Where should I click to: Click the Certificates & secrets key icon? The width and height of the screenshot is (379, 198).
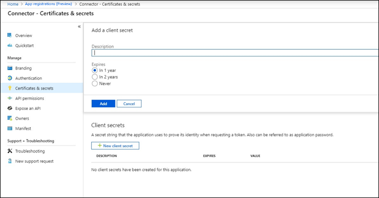coord(9,88)
